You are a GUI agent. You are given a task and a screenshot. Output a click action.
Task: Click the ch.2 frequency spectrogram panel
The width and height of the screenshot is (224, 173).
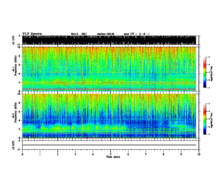point(109,116)
